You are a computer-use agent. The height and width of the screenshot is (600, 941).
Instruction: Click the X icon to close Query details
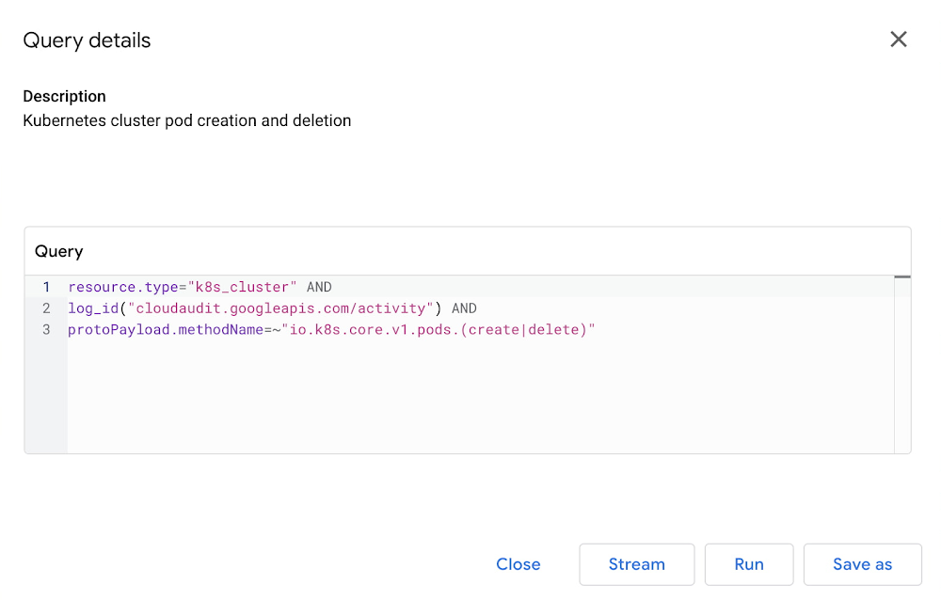(899, 39)
